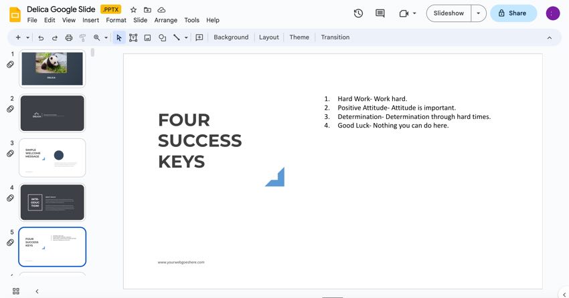Select slide 3 welcome message thumbnail
The image size is (569, 298).
[x=52, y=158]
